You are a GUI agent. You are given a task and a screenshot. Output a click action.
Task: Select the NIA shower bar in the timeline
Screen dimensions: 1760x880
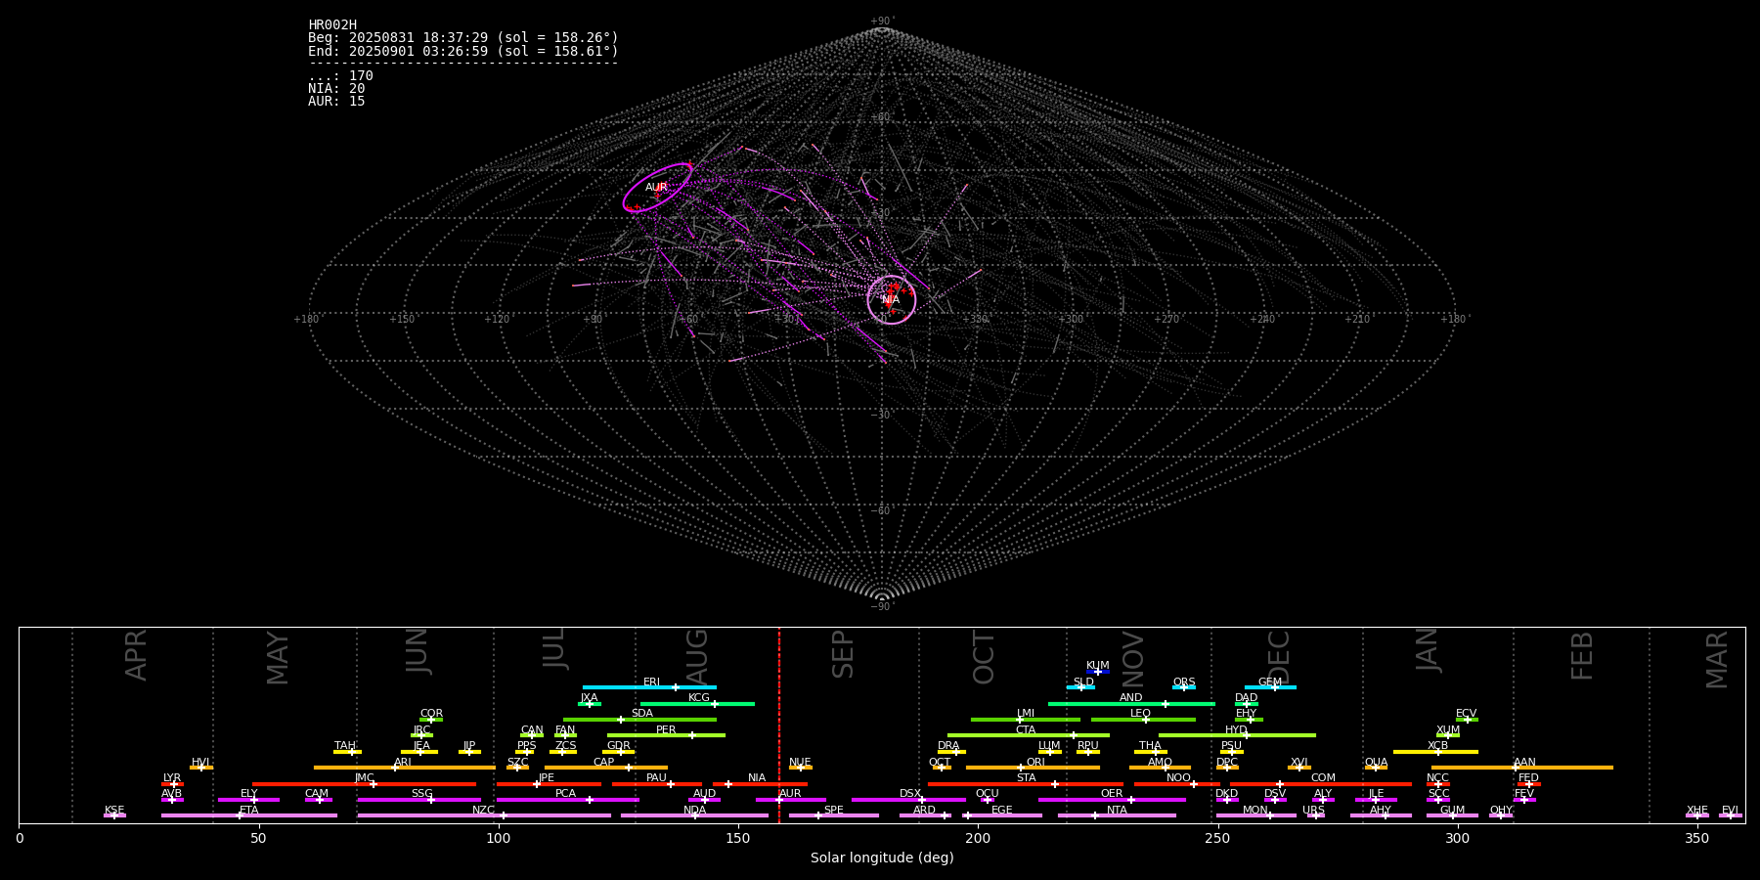pyautogui.click(x=760, y=784)
